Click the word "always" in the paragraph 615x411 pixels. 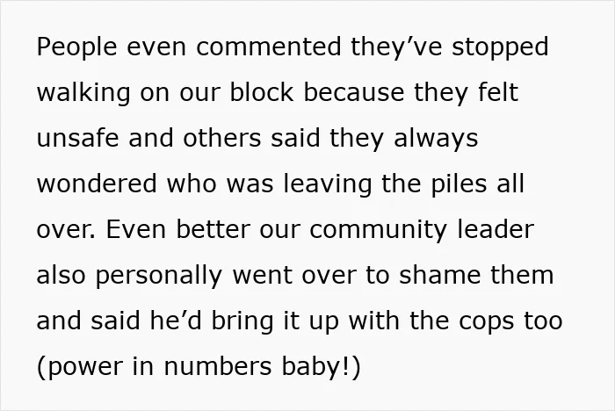[x=436, y=140]
